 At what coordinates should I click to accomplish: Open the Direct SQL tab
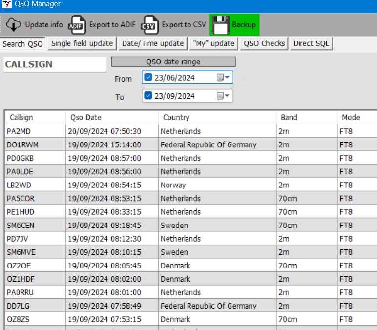point(312,43)
